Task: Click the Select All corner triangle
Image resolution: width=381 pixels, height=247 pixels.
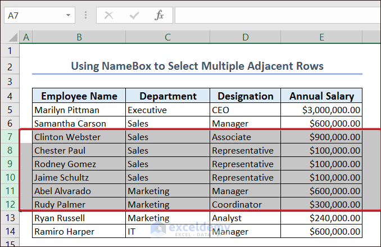Action: (10, 37)
